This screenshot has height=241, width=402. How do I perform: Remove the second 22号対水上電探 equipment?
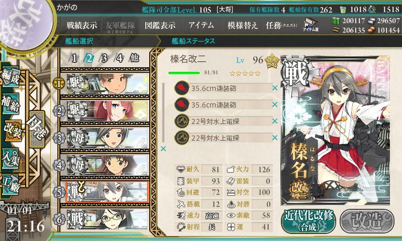275,138
